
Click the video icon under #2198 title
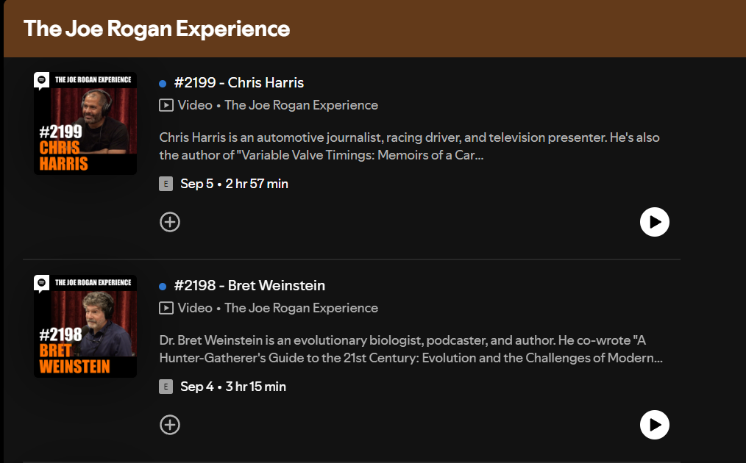tap(166, 308)
